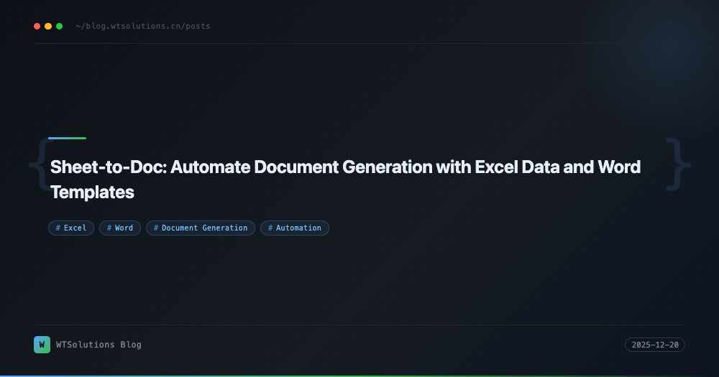Click the green W logo icon

point(42,345)
